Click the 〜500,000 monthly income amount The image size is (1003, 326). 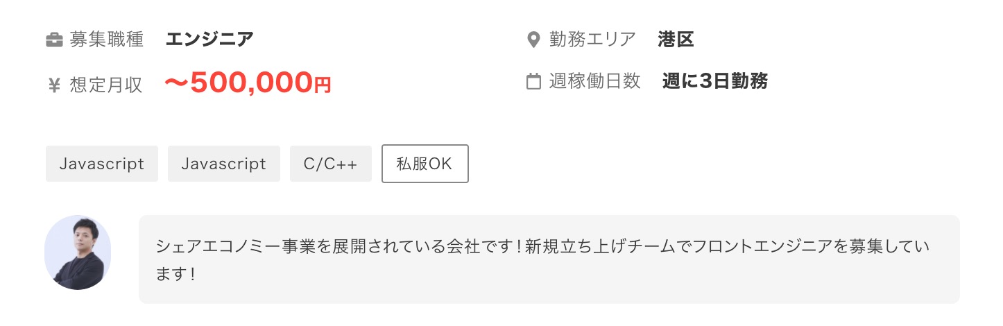pos(238,83)
